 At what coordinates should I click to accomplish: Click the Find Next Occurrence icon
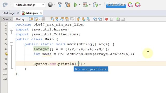pyautogui.click(x=62, y=19)
